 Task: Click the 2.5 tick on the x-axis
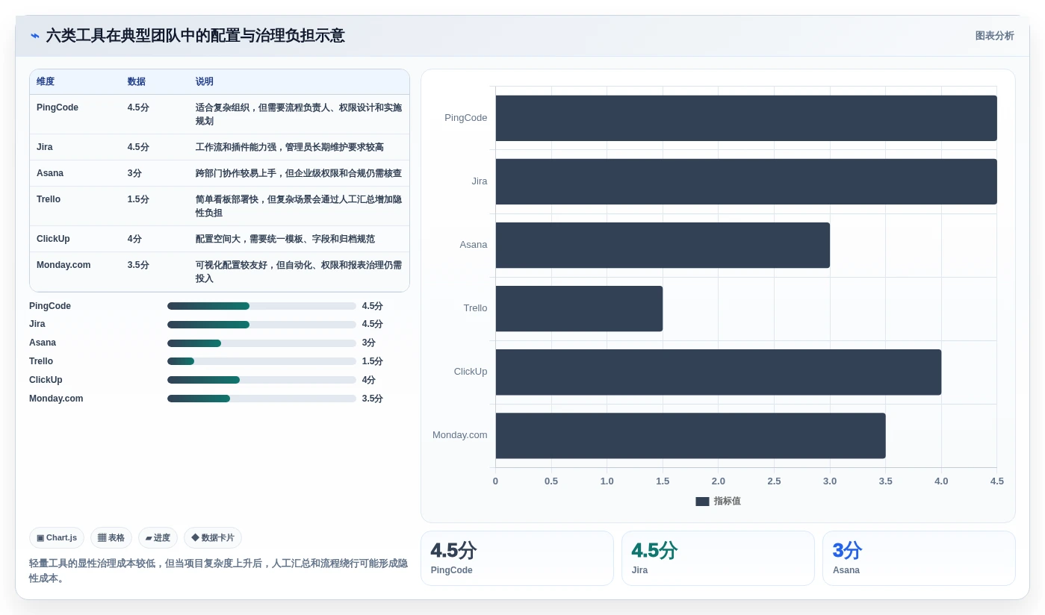click(774, 481)
